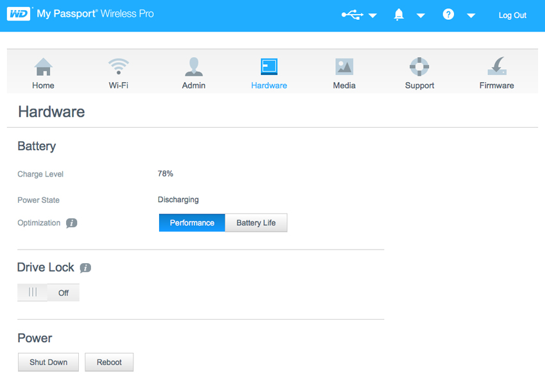This screenshot has width=545, height=378.
Task: Expand the USB dropdown arrow
Action: click(373, 15)
